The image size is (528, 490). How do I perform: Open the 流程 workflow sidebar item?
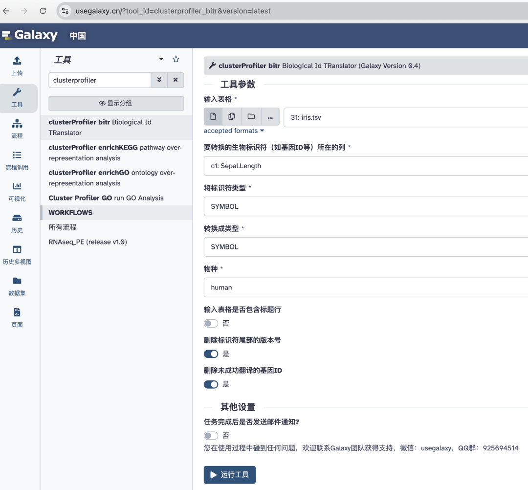click(17, 129)
